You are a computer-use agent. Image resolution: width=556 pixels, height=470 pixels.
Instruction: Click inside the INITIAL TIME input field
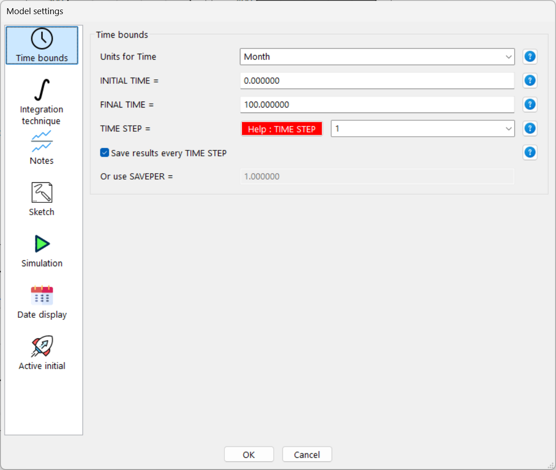click(x=377, y=81)
